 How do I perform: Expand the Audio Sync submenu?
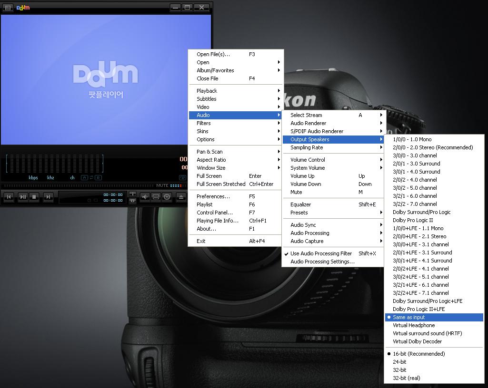(x=332, y=225)
